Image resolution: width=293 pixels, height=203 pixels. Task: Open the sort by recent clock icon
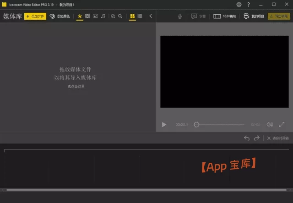[x=113, y=16]
